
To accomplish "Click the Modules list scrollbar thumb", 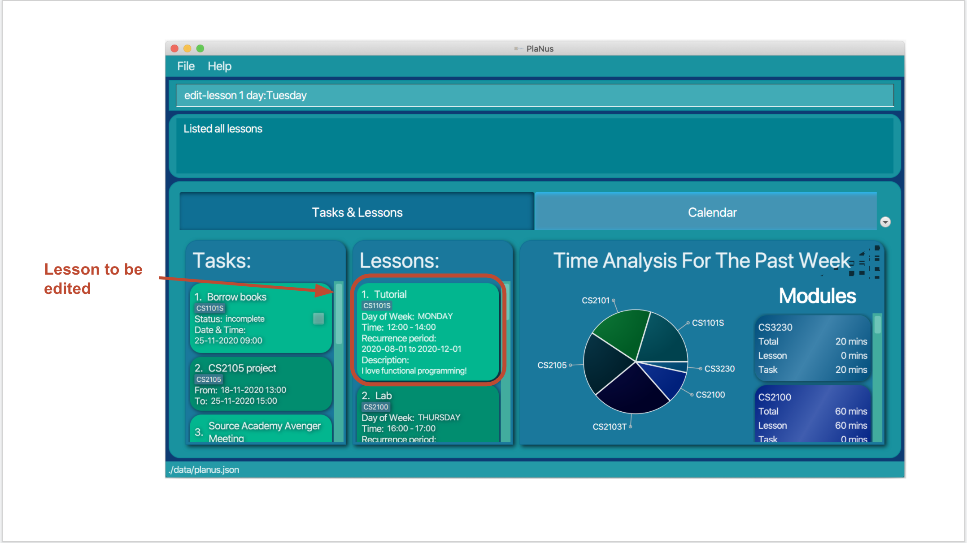I will point(878,324).
